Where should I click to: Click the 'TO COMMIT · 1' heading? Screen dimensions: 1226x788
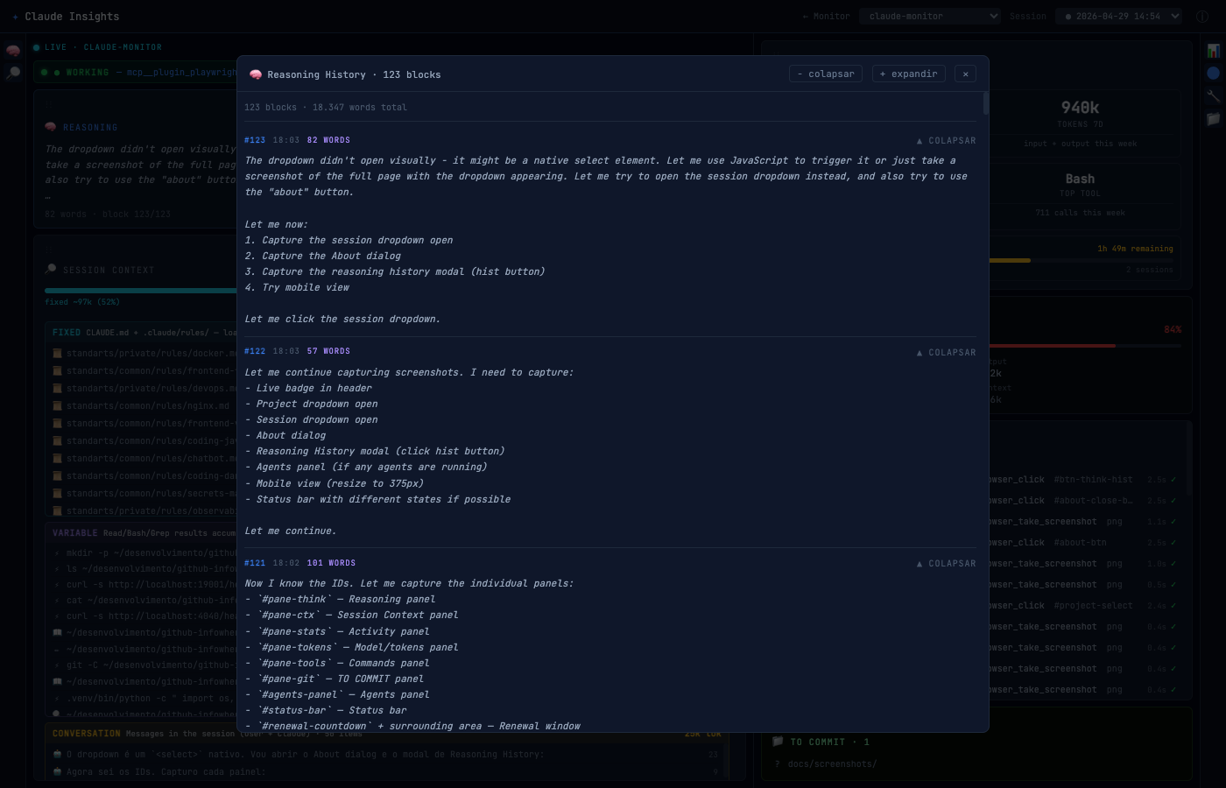(x=829, y=742)
